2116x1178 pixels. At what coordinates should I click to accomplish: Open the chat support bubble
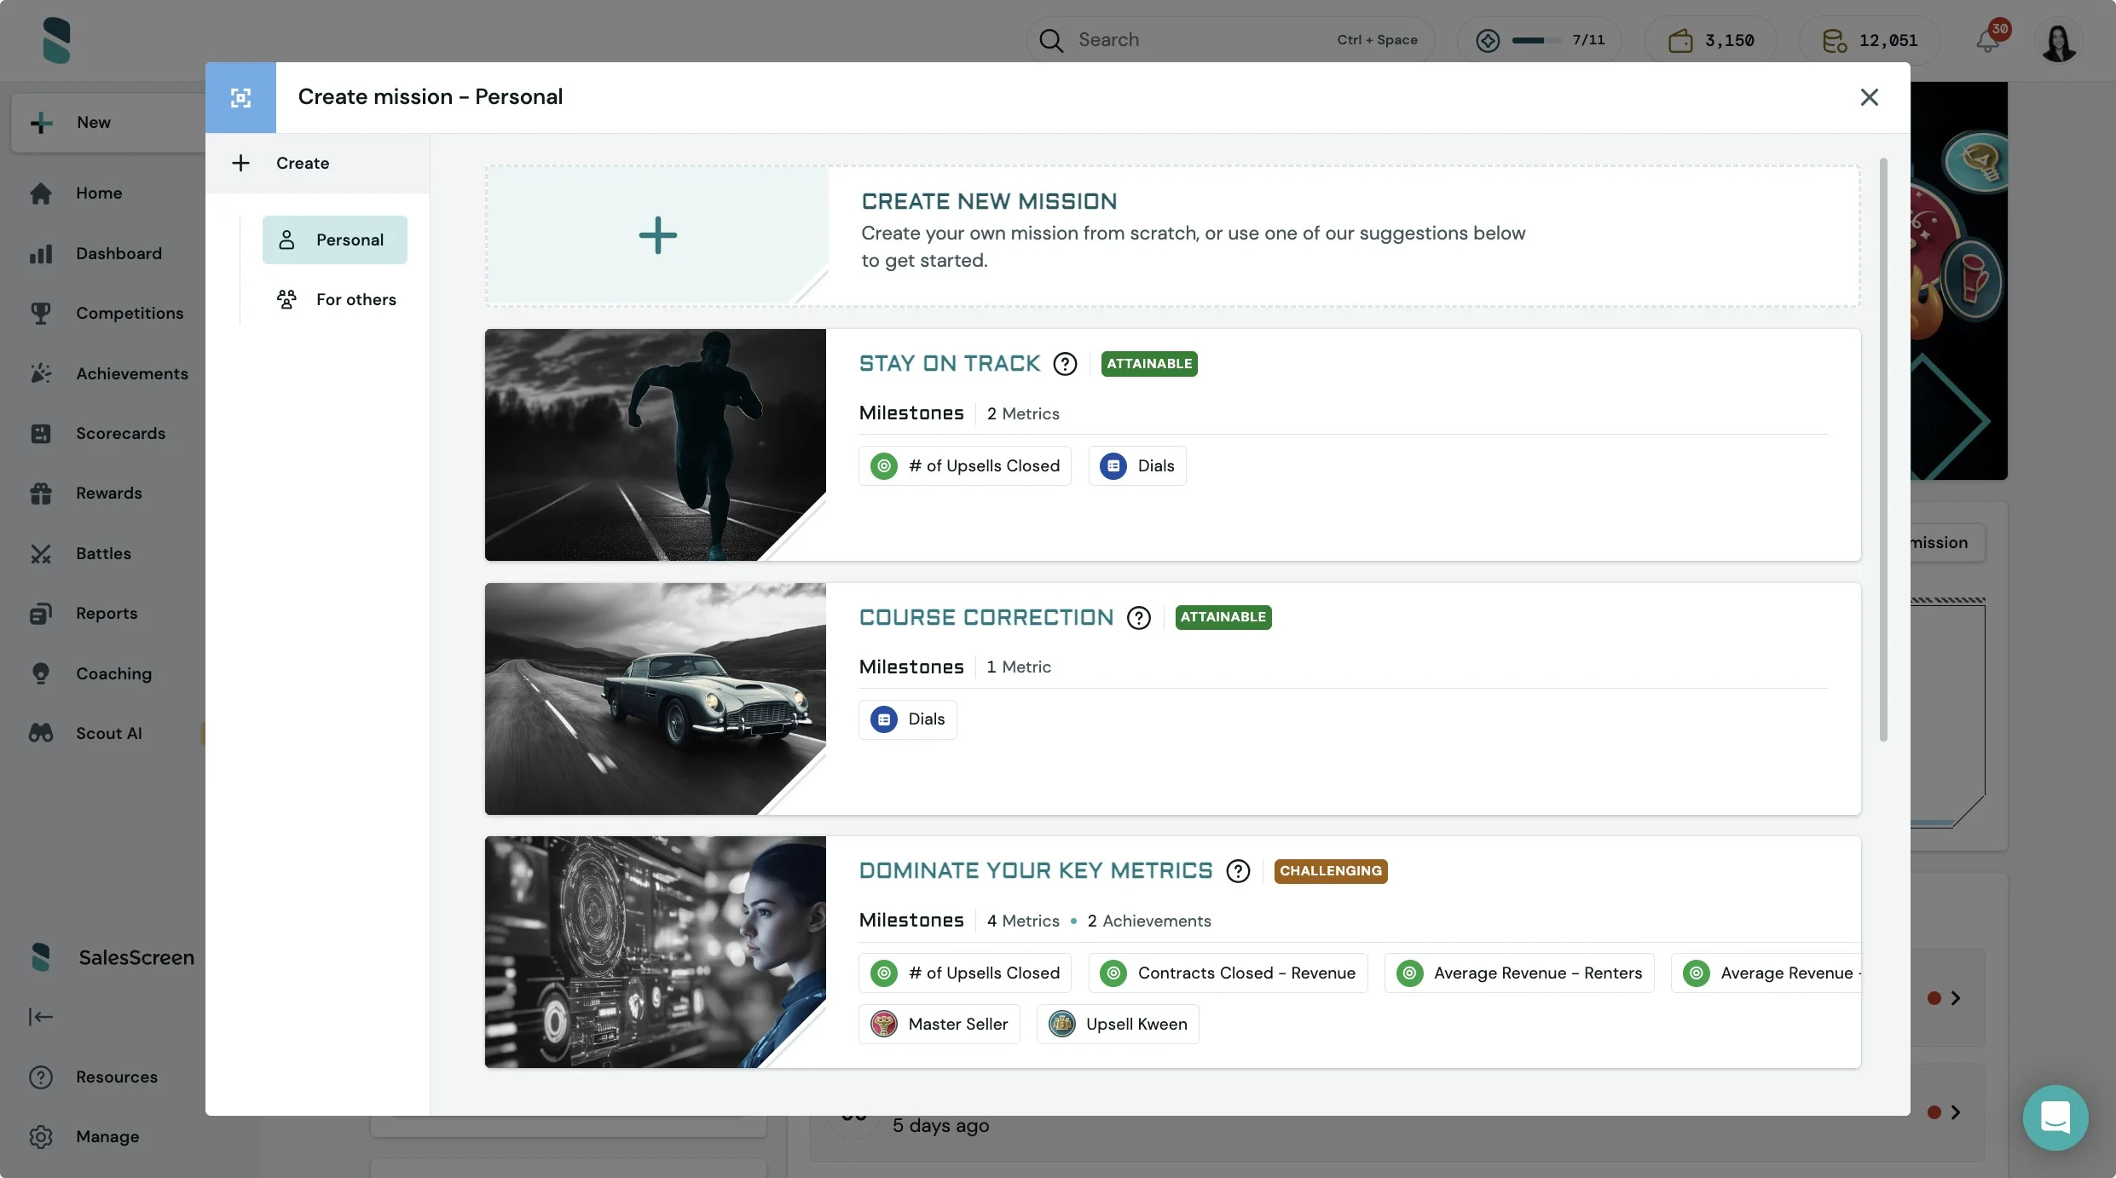(2055, 1117)
